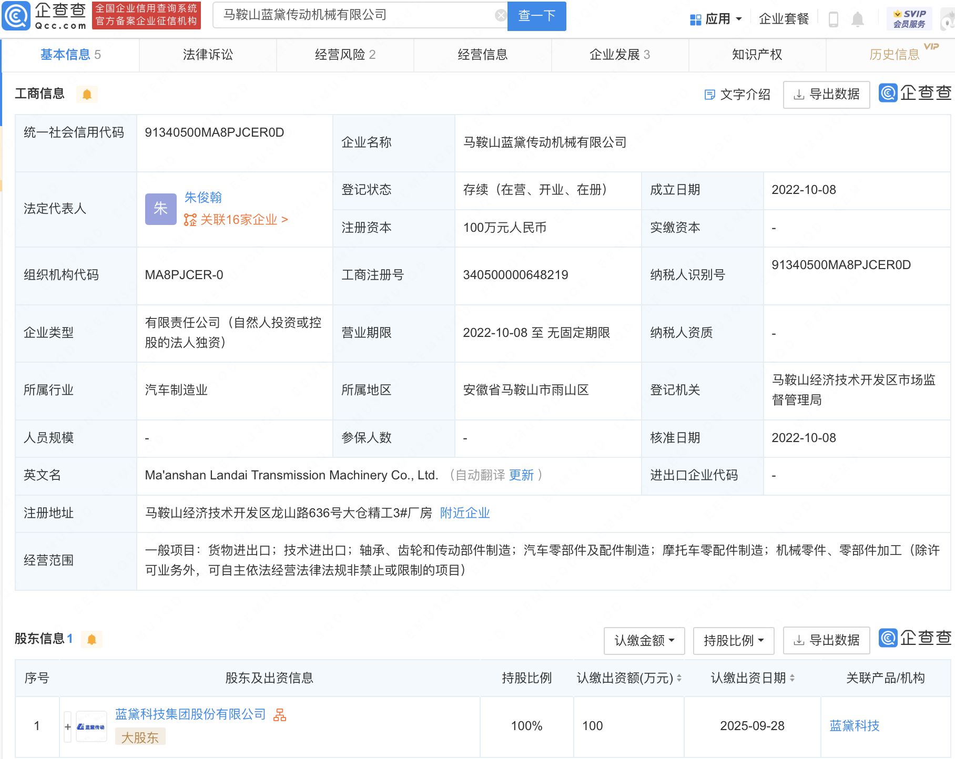
Task: Switch to 经营信息 tab
Action: click(482, 55)
